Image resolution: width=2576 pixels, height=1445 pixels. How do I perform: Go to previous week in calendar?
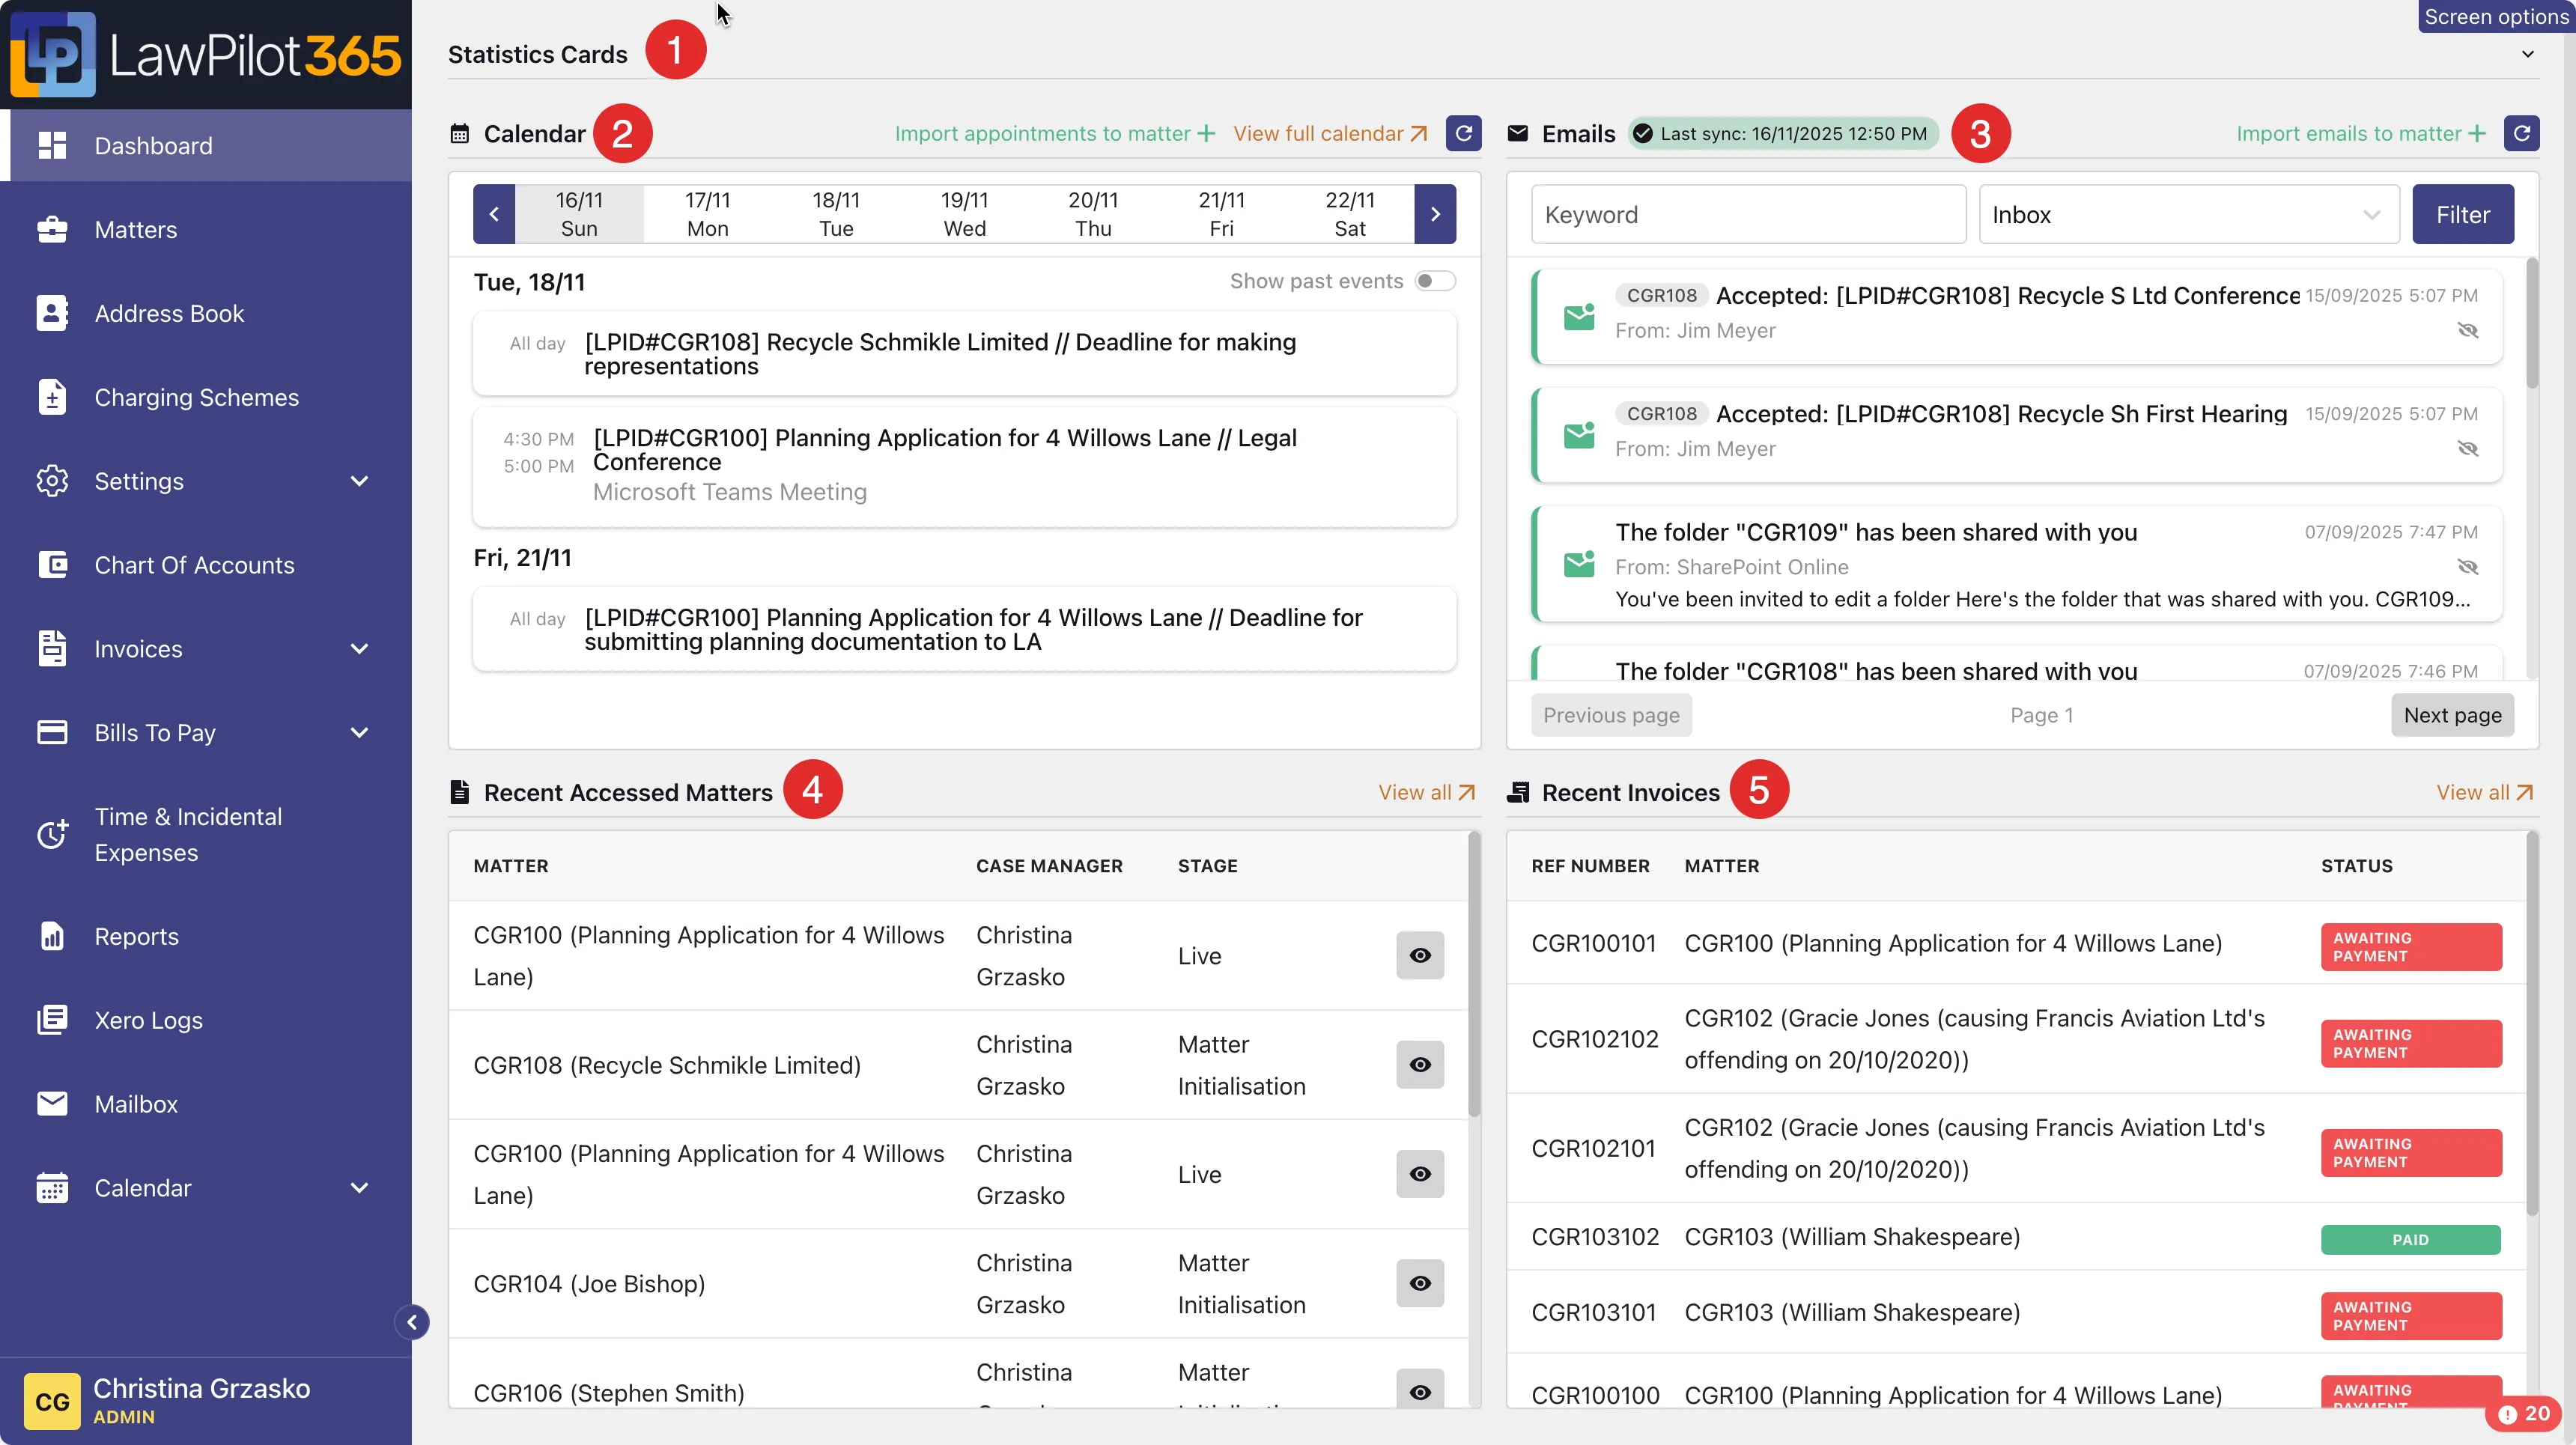494,214
